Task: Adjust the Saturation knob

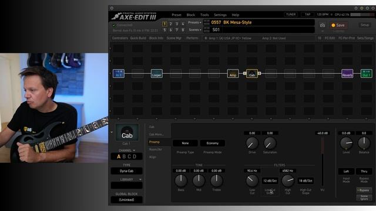Action: (x=270, y=143)
